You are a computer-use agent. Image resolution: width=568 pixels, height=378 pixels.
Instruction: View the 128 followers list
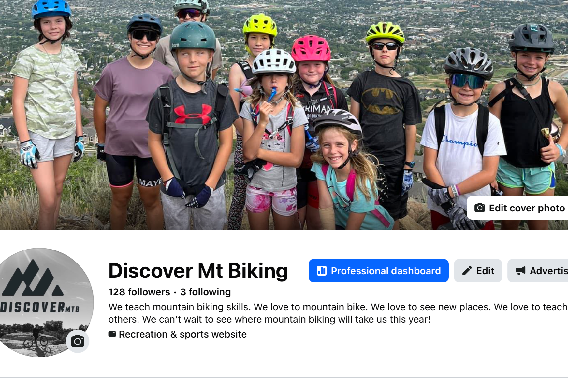139,292
